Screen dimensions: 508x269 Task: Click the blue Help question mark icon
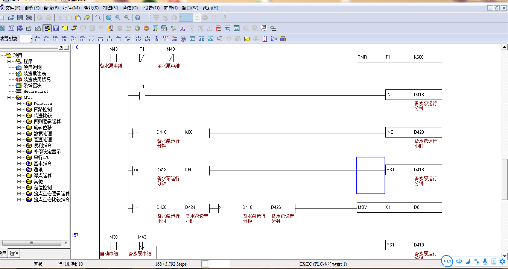click(x=138, y=18)
